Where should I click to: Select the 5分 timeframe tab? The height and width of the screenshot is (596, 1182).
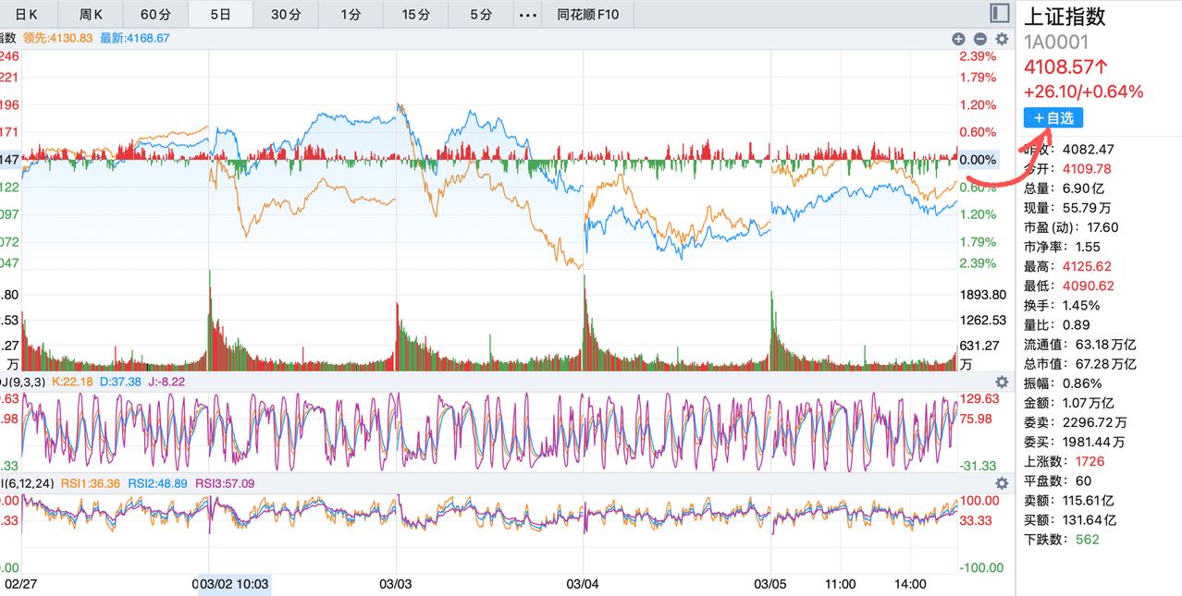click(481, 15)
